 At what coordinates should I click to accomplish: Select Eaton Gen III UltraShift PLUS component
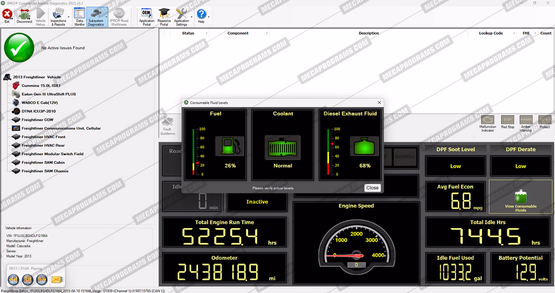49,94
